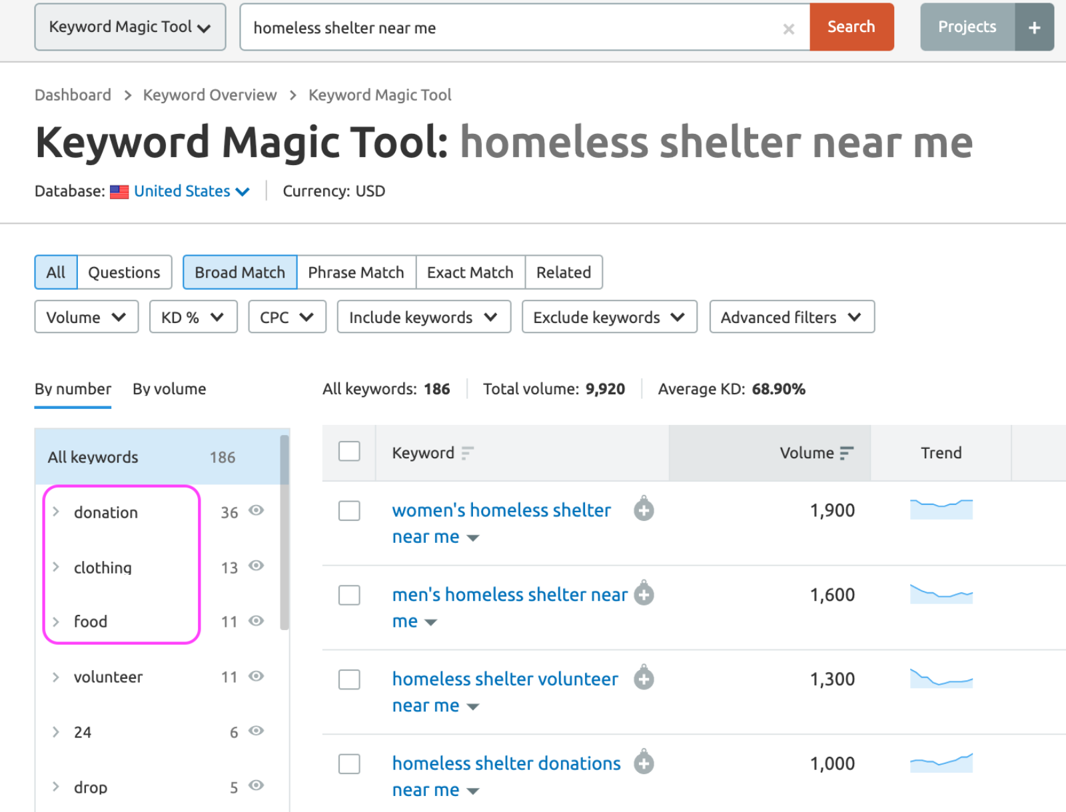View trend chart for homeless shelter donations
This screenshot has height=812, width=1066.
(941, 762)
